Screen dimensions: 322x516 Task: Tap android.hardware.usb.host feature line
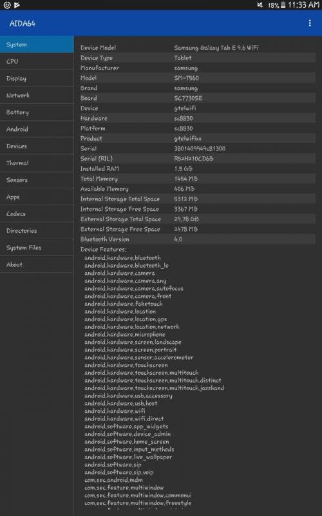[121, 404]
